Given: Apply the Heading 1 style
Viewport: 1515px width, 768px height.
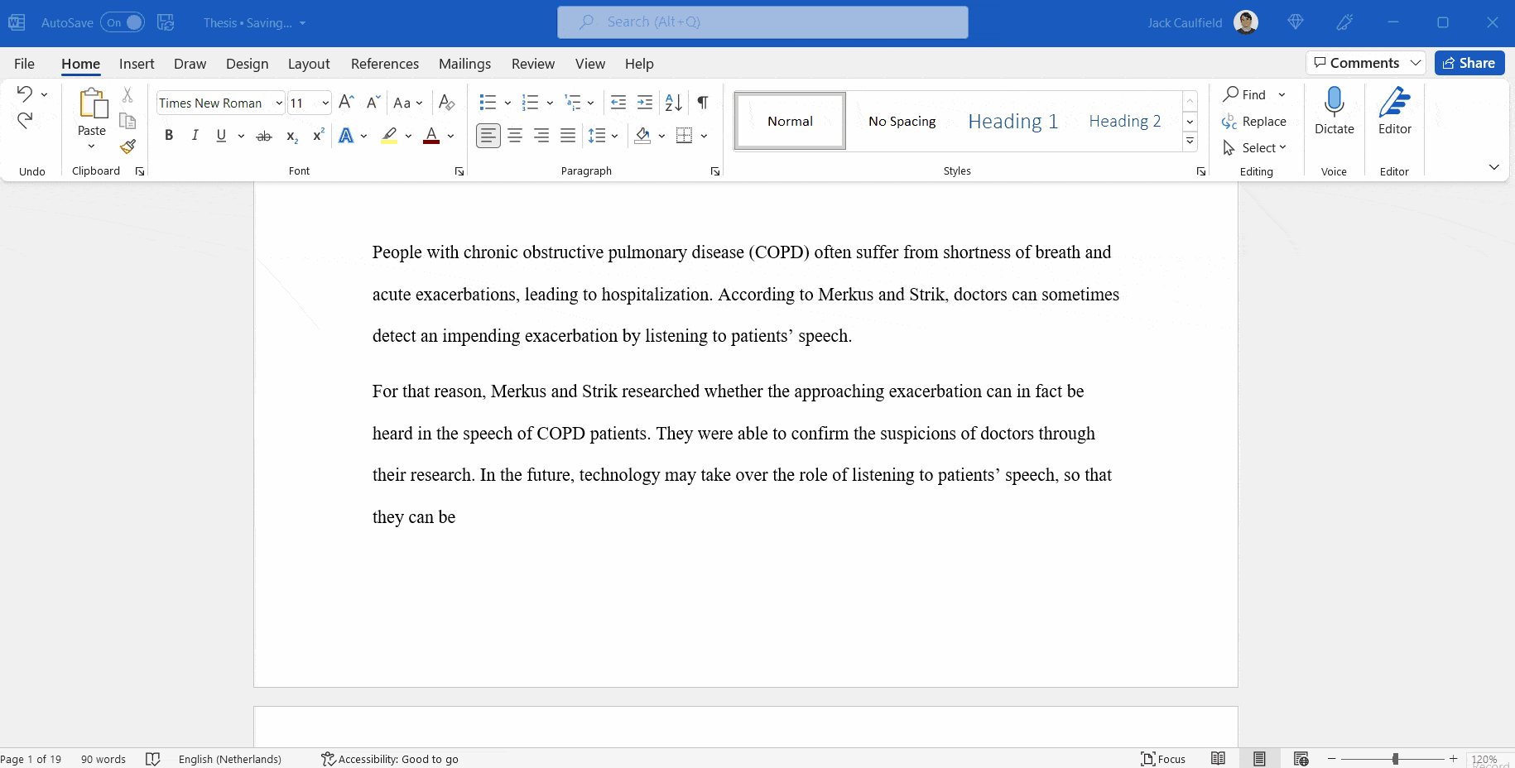Looking at the screenshot, I should click(x=1012, y=121).
